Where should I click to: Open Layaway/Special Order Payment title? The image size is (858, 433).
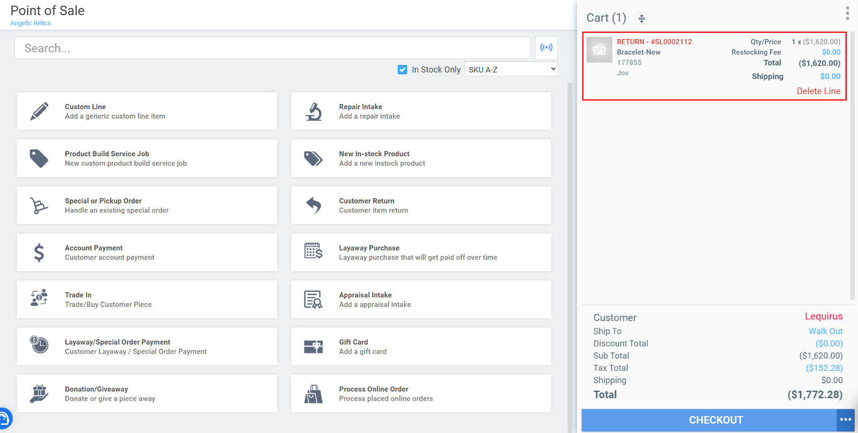pyautogui.click(x=117, y=342)
